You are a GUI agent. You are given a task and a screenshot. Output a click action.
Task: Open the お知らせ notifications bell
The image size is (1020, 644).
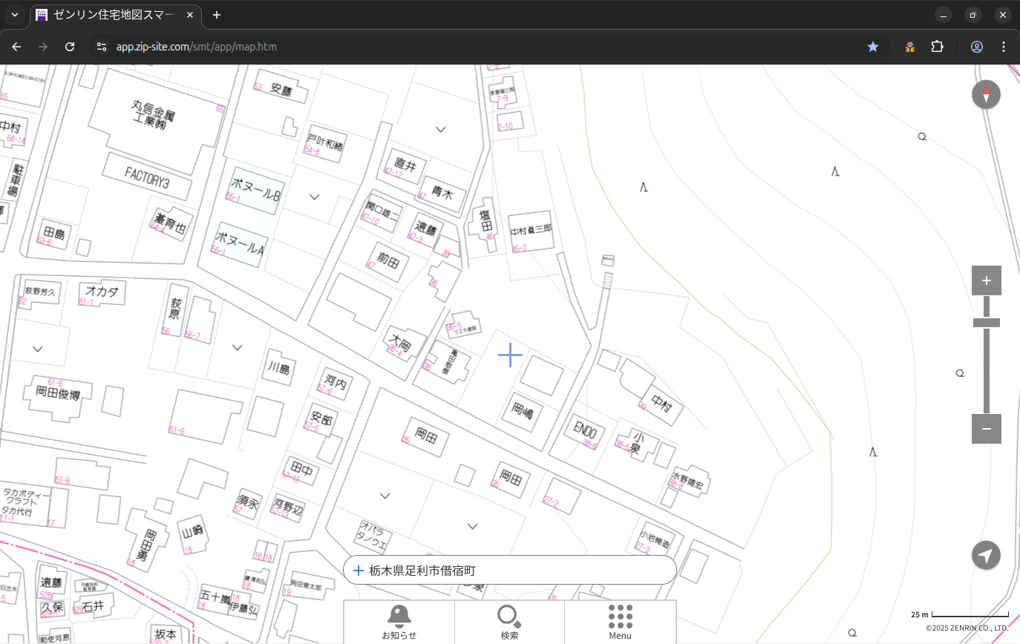[399, 622]
